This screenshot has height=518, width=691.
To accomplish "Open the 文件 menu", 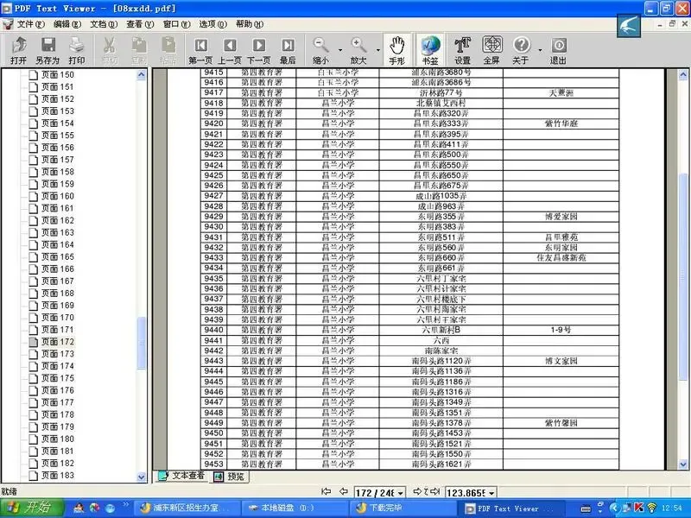I will [31, 24].
